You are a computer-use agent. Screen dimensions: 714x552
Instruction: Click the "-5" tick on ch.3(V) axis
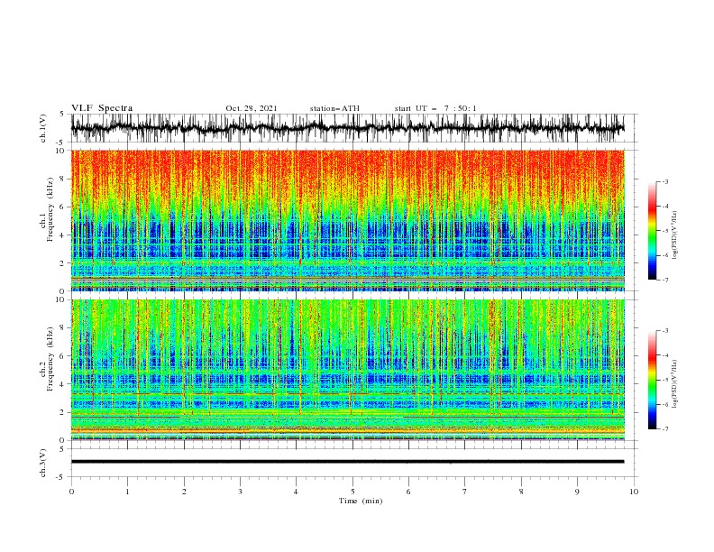coord(61,477)
